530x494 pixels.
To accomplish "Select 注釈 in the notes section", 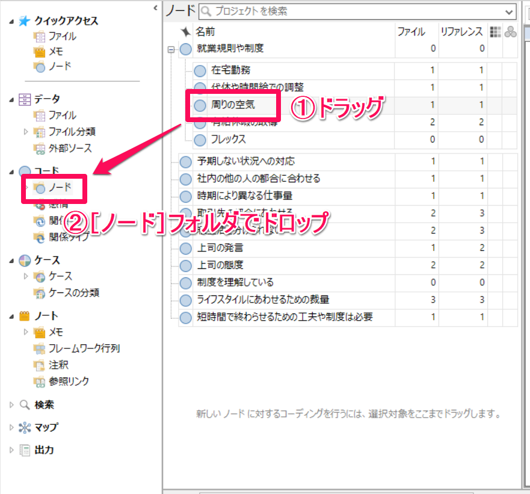I will click(x=58, y=365).
